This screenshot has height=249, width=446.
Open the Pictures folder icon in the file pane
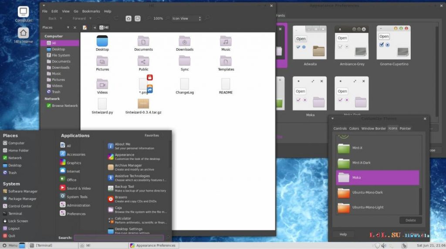tap(102, 61)
